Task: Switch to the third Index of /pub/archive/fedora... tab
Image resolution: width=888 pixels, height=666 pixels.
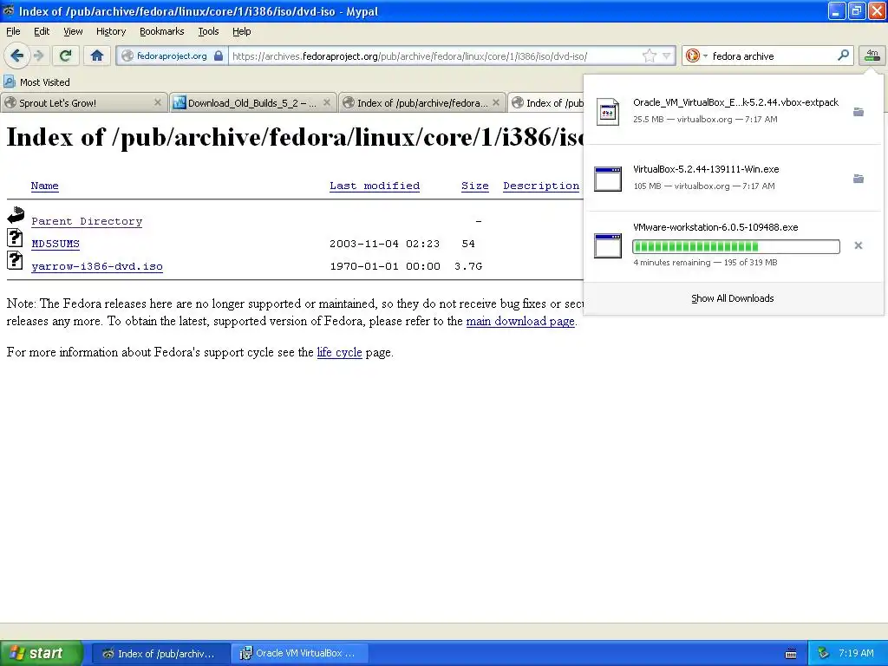Action: [x=422, y=102]
